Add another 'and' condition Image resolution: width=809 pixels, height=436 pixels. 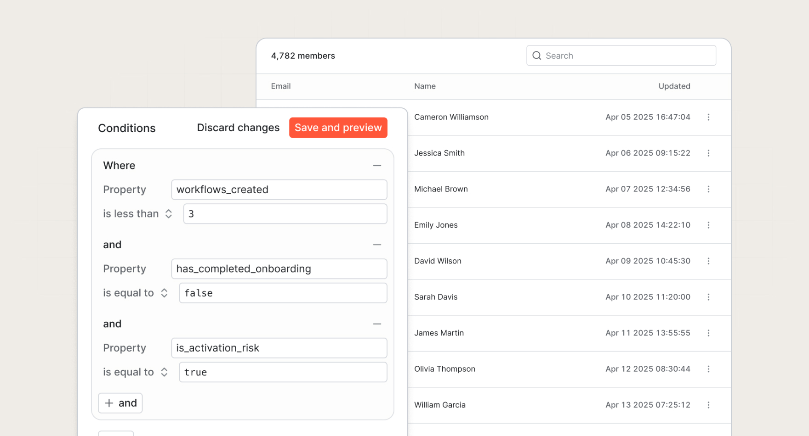click(x=120, y=403)
